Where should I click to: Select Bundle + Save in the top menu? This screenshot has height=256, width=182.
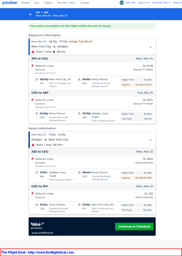(x=66, y=3)
